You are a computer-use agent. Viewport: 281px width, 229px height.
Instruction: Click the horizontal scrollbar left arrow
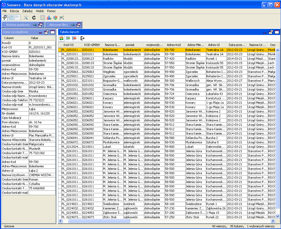point(60,221)
